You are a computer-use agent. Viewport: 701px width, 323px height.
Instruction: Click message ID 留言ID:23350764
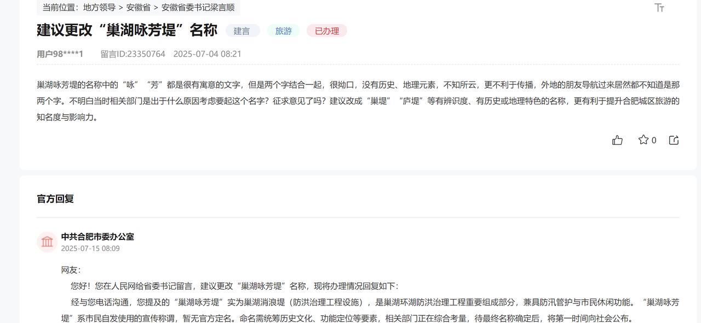click(133, 54)
